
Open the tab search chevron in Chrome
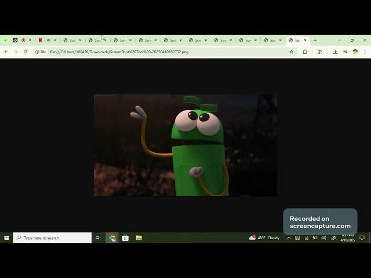(5, 41)
